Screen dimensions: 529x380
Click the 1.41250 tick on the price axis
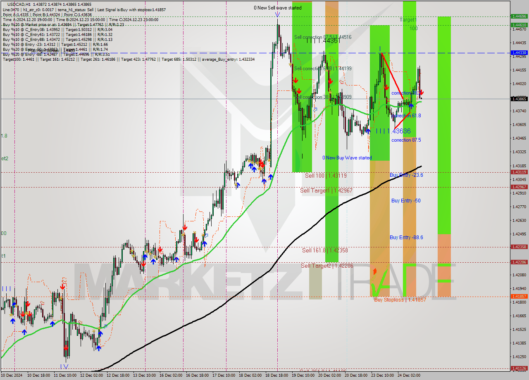click(x=519, y=356)
